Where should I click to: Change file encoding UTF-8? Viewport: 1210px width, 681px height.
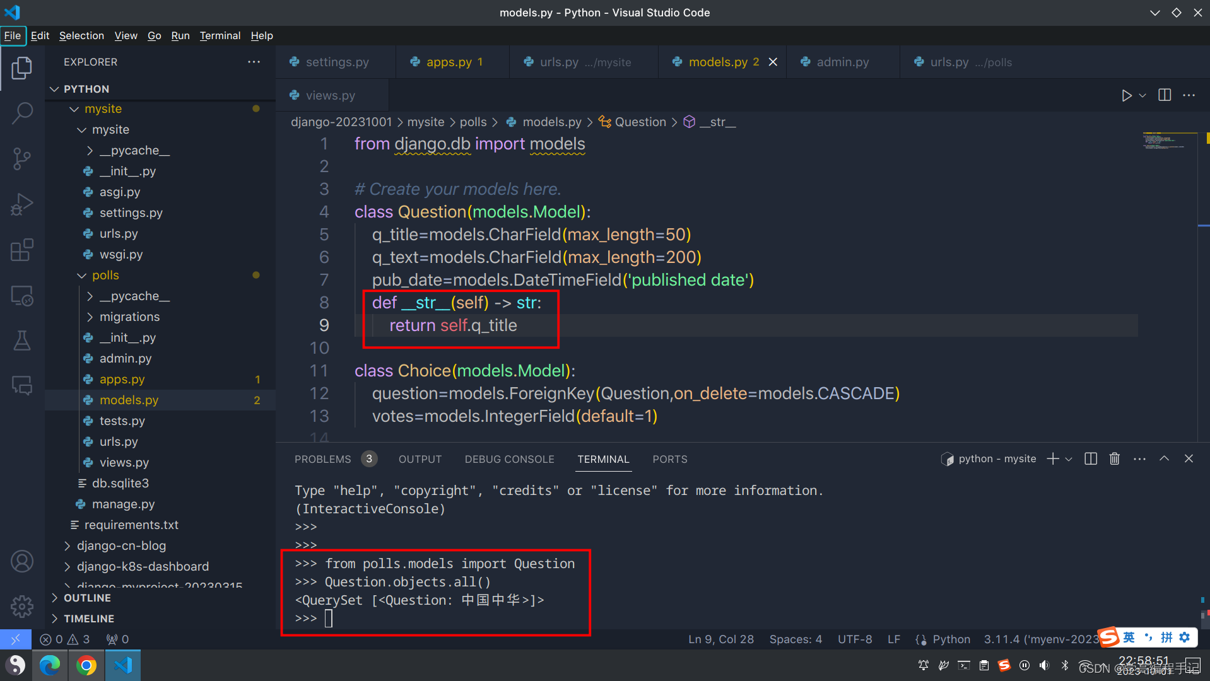(x=855, y=639)
